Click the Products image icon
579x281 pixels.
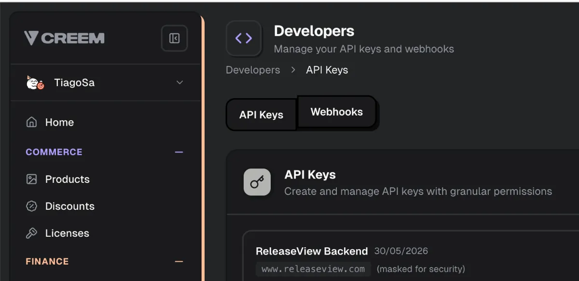click(31, 179)
